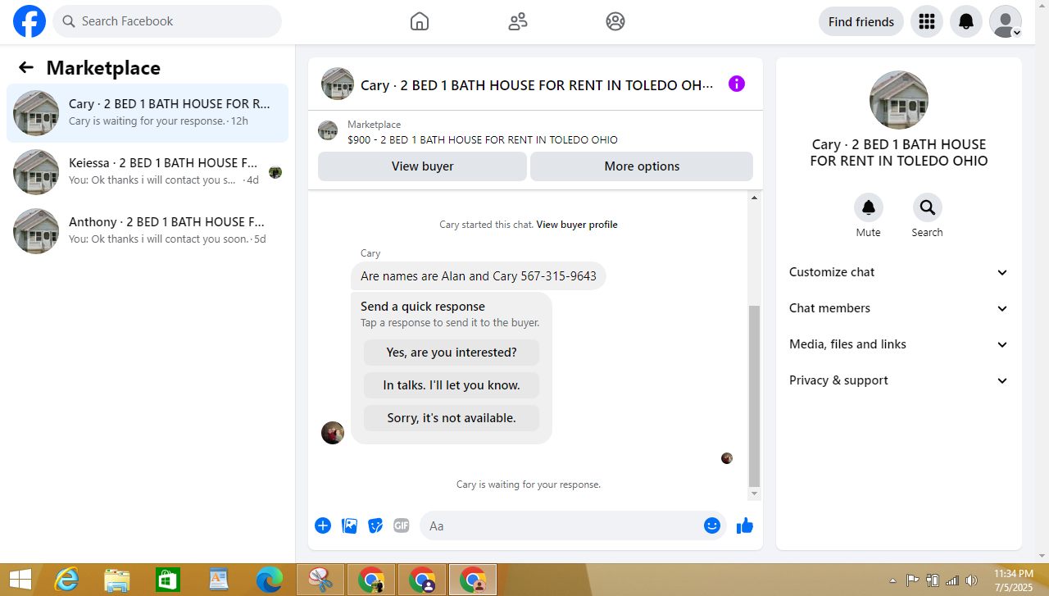Click the back arrow beside Marketplace

[26, 67]
